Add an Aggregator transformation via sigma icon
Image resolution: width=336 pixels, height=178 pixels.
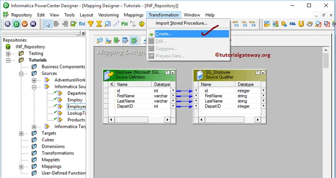tap(99, 24)
